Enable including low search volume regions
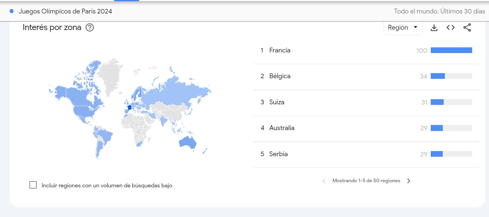This screenshot has width=489, height=217. [33, 185]
